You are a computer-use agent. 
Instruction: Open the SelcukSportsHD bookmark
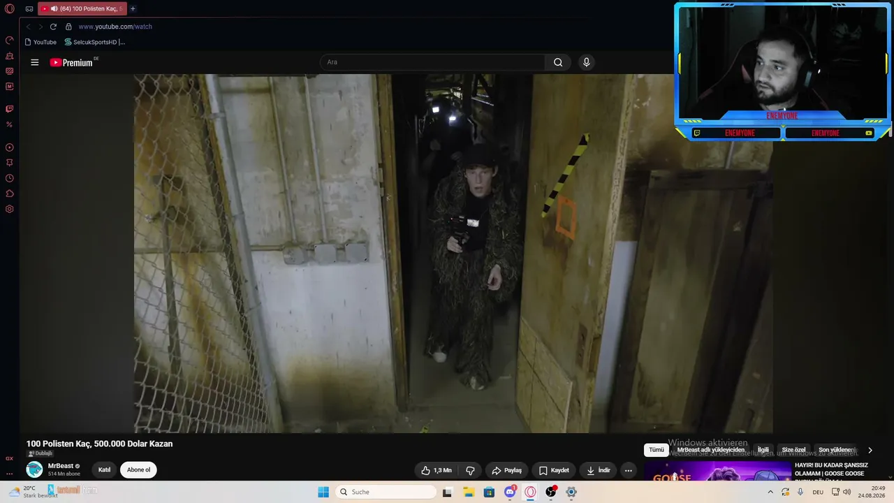pyautogui.click(x=94, y=42)
